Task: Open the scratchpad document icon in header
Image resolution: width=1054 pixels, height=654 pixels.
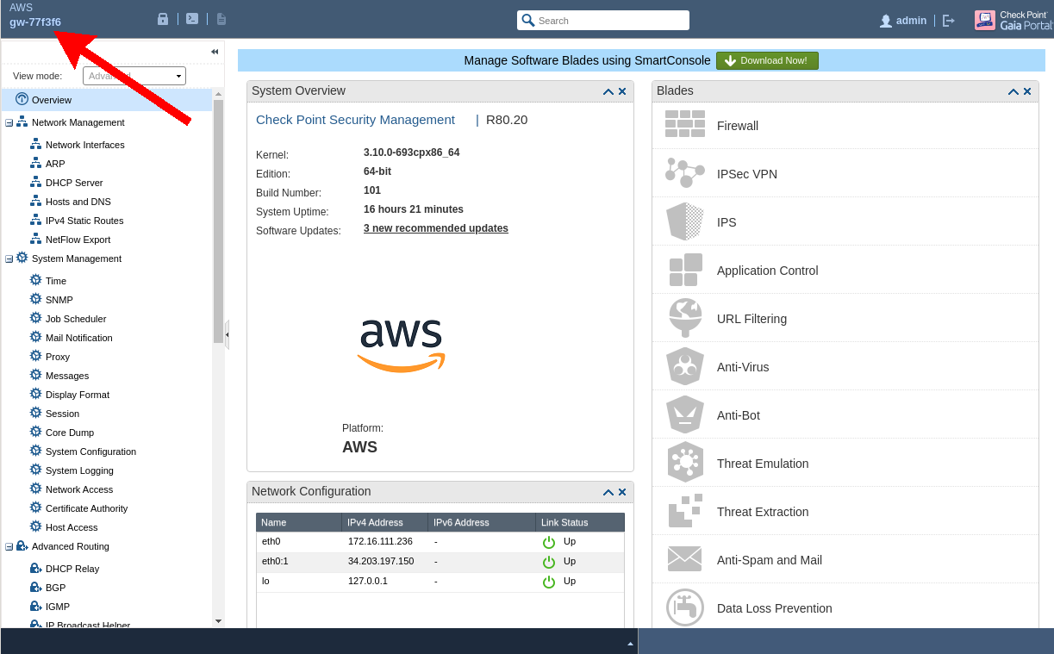Action: tap(221, 19)
